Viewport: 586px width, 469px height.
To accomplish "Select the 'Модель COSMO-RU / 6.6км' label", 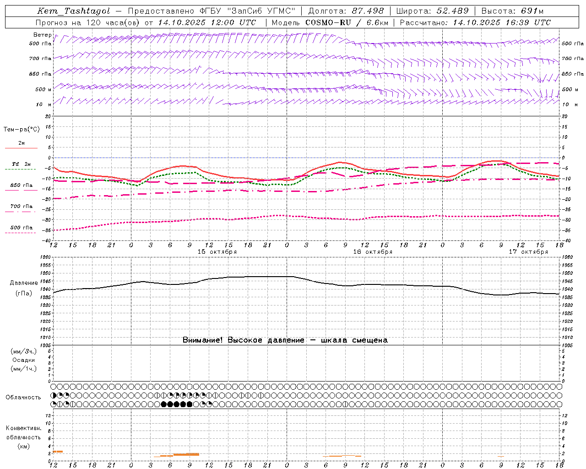I will [330, 22].
